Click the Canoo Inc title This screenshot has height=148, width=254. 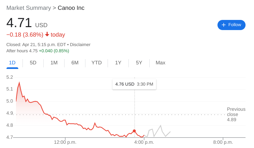(x=71, y=8)
